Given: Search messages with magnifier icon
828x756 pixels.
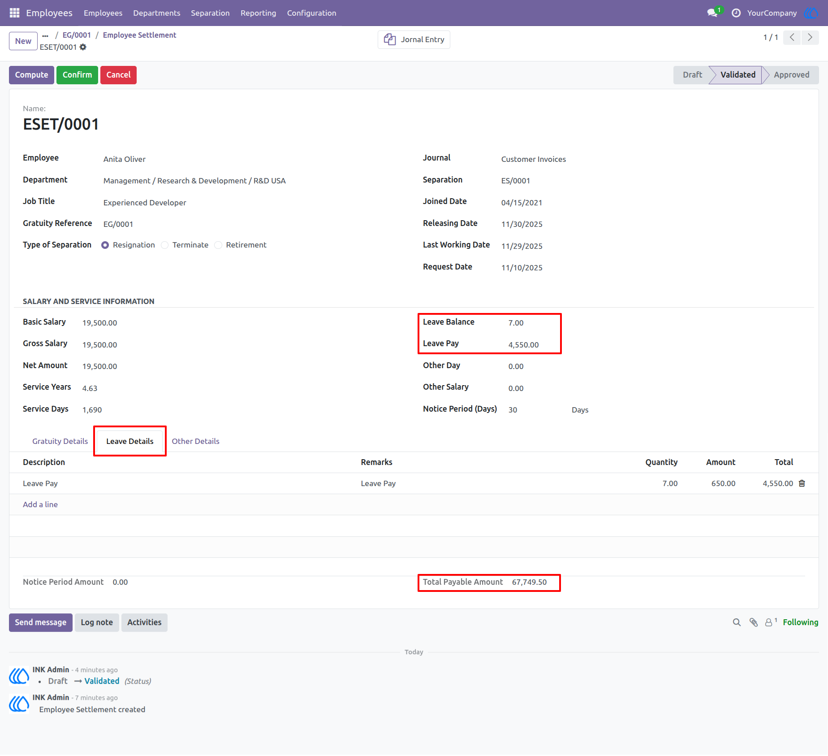Looking at the screenshot, I should [737, 622].
